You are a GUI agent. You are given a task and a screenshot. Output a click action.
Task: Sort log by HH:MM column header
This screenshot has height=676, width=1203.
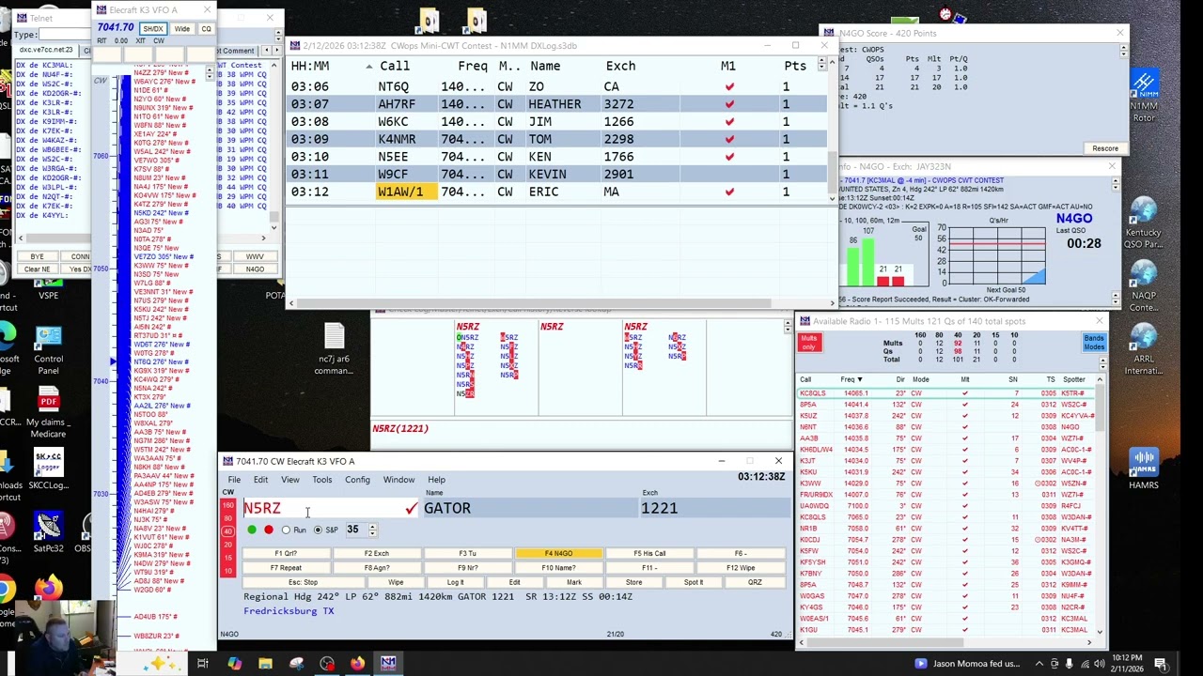point(310,66)
